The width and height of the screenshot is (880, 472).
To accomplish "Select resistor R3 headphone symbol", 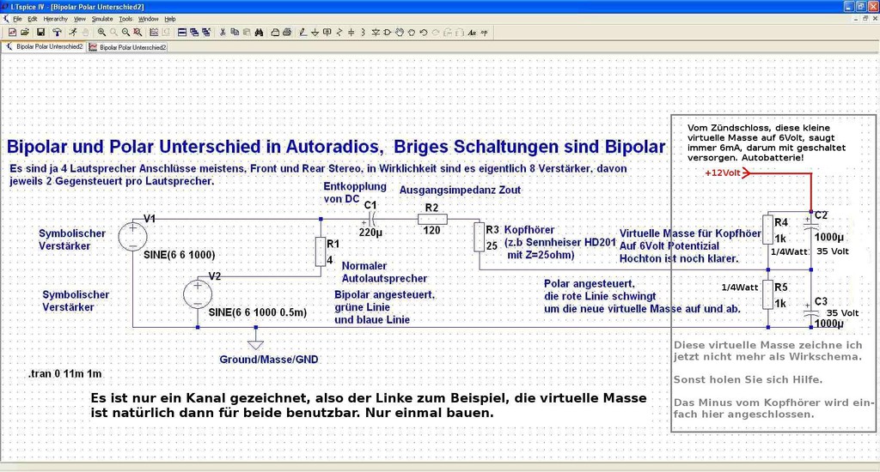I will [479, 237].
